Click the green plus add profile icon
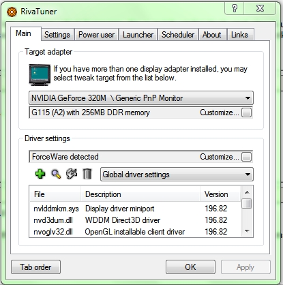The height and width of the screenshot is (285, 283). [x=40, y=175]
